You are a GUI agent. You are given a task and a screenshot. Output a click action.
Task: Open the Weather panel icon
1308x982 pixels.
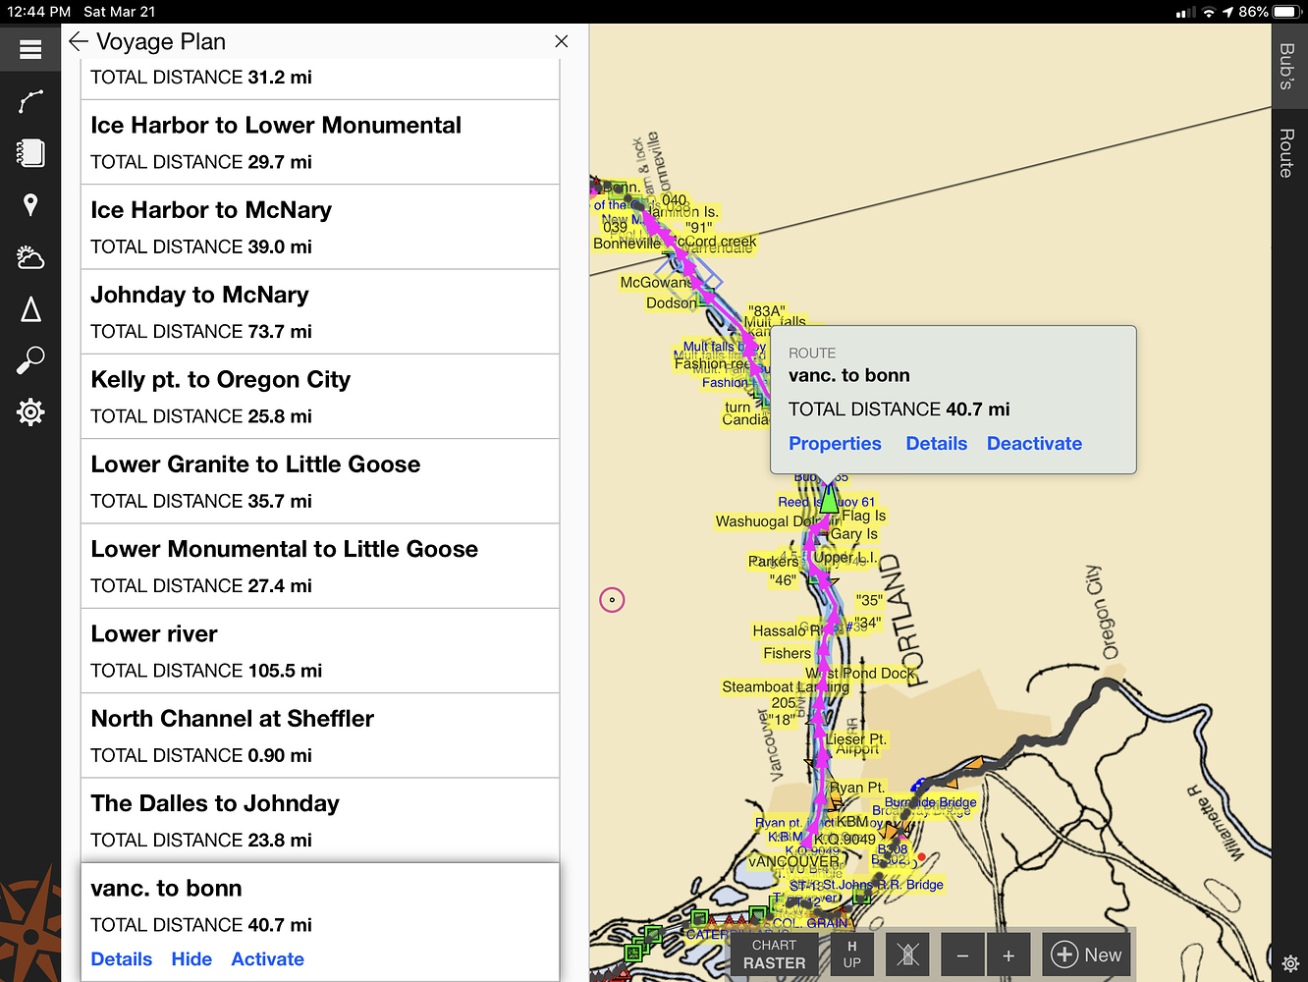click(x=30, y=257)
